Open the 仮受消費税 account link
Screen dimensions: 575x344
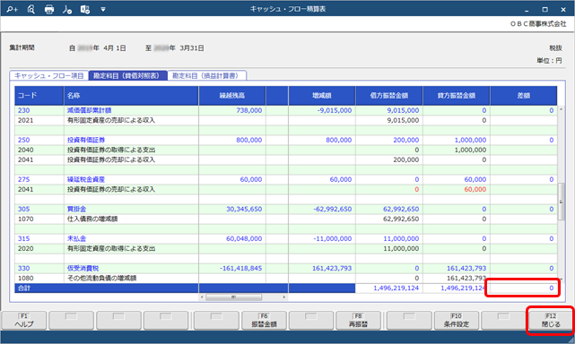[83, 269]
